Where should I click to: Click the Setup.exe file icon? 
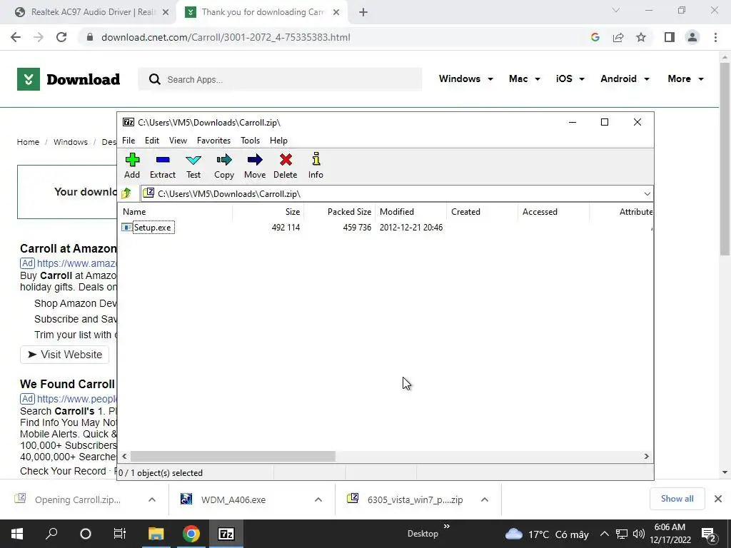[x=126, y=228]
